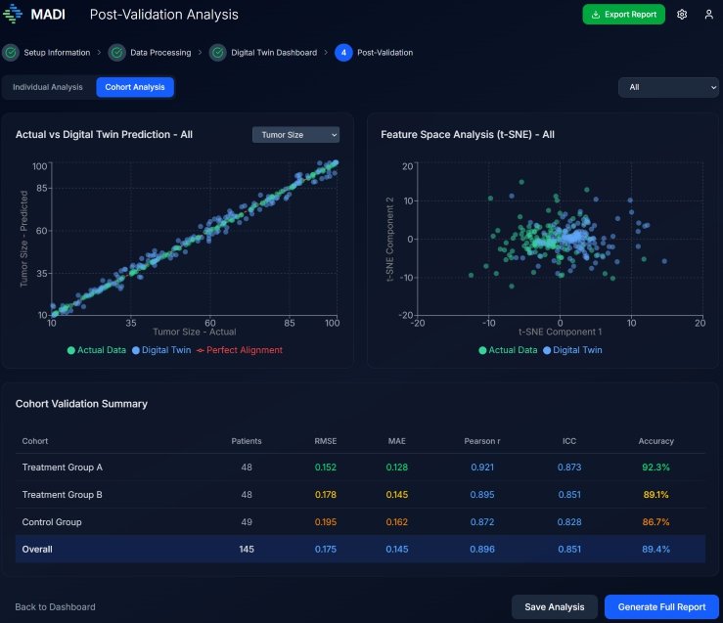Click the step 4 Post-Validation circle
This screenshot has width=723, height=623.
point(342,53)
